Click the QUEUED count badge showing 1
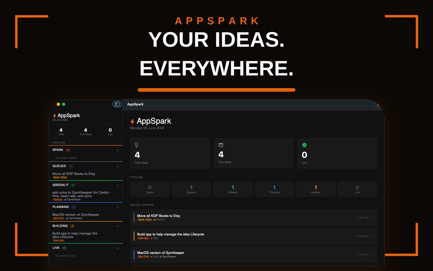The image size is (433, 271). pyautogui.click(x=71, y=166)
